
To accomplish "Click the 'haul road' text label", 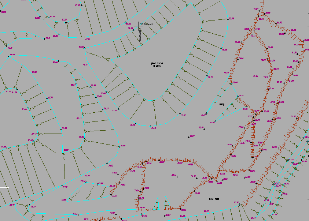I will (214, 199).
